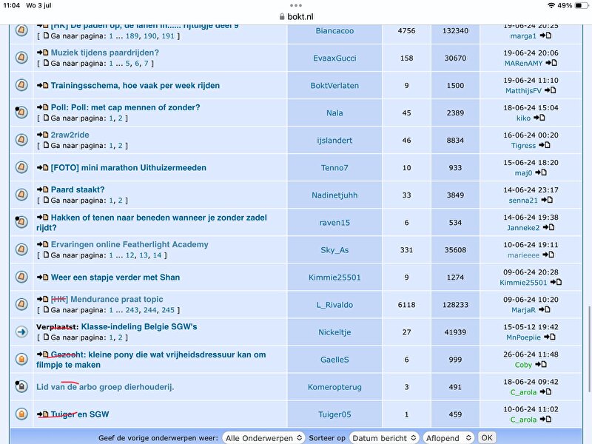Click last-post icon beside senna21
The height and width of the screenshot is (444, 592).
click(x=547, y=200)
